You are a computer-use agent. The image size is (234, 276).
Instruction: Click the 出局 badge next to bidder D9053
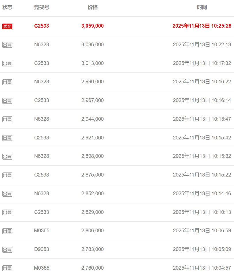tap(7, 250)
